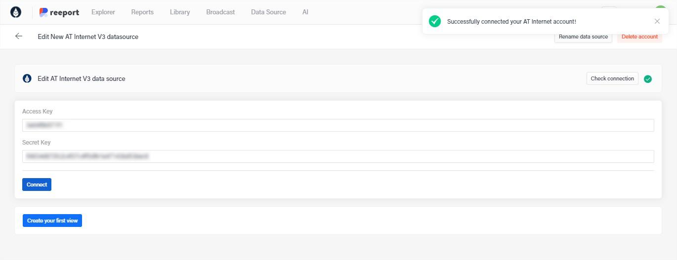Open the Data Source page
Screen dimensions: 677x260
tap(268, 12)
